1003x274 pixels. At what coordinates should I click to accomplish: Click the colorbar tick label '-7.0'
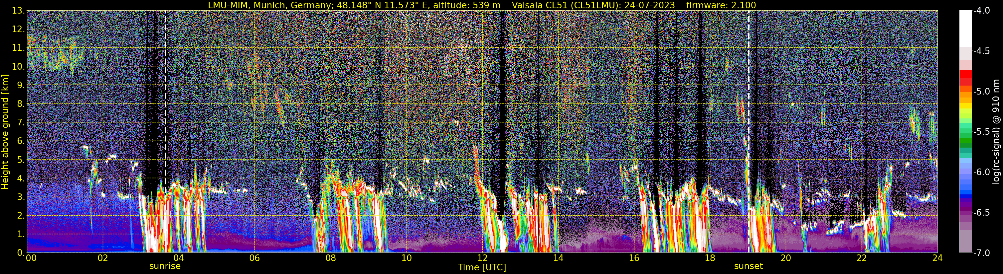tap(981, 253)
